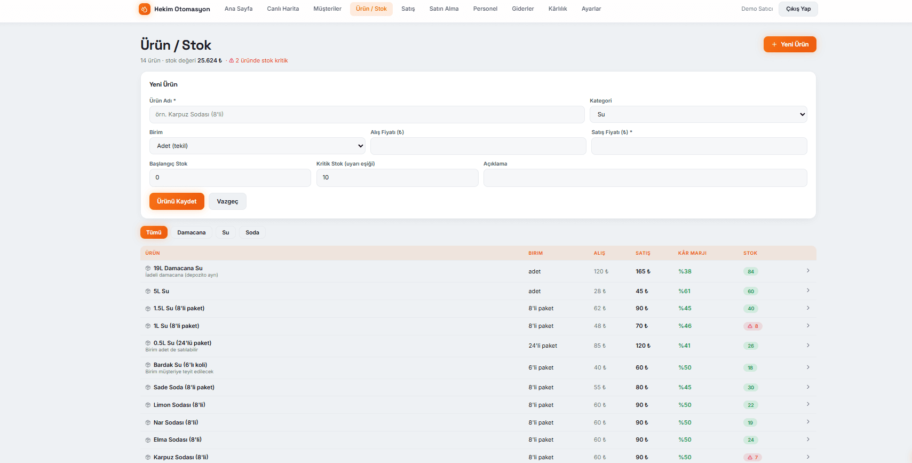912x463 pixels.
Task: Filter products by Damacana
Action: click(x=192, y=232)
